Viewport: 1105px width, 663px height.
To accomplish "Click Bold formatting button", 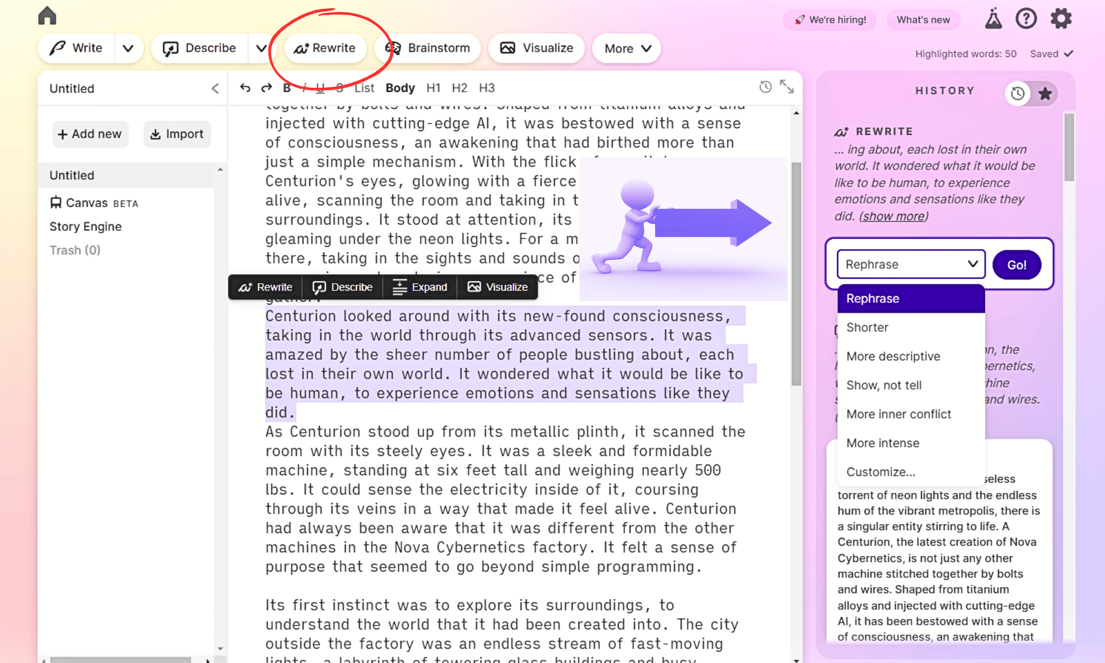I will coord(287,88).
